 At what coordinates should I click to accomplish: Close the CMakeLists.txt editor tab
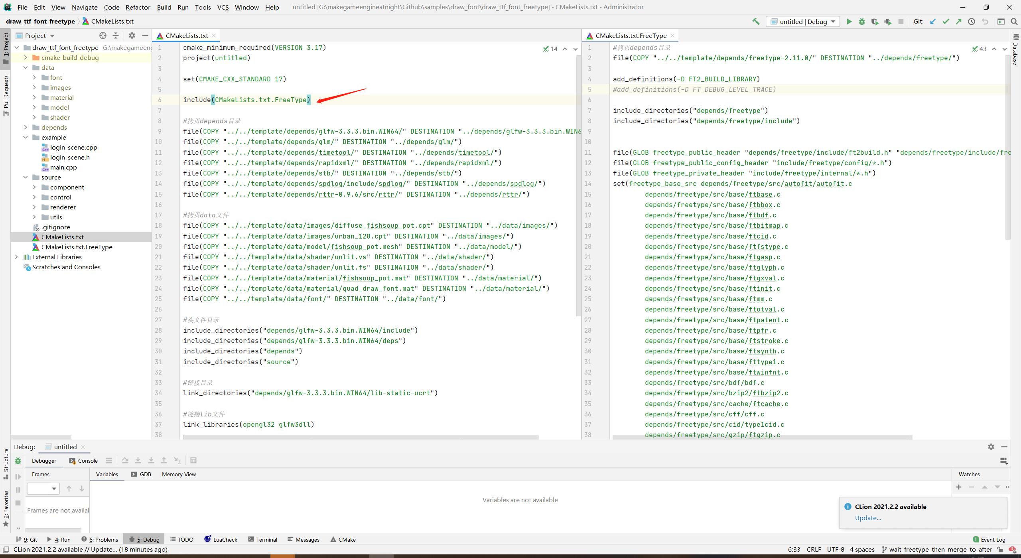214,35
